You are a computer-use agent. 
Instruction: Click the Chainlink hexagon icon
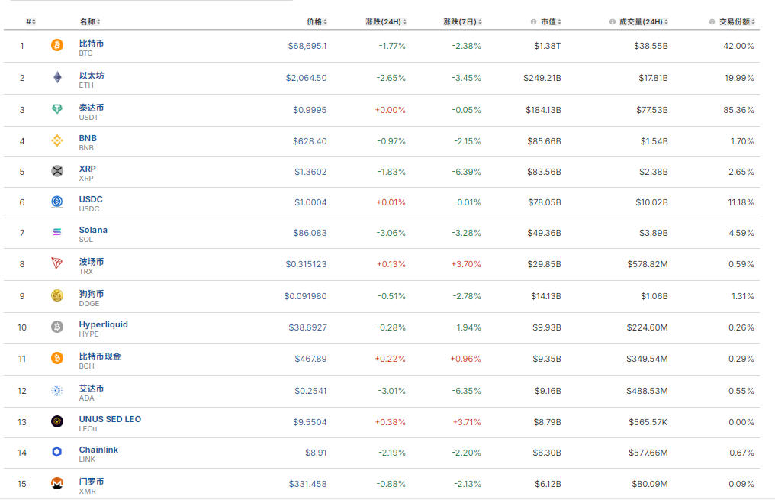[57, 452]
